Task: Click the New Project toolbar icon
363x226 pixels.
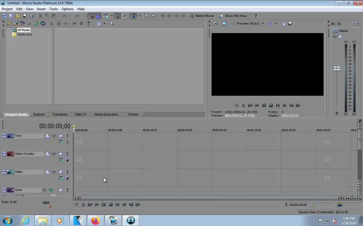Action: click(x=11, y=16)
